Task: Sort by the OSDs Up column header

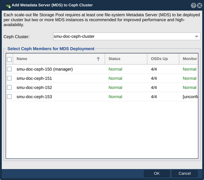Action: pyautogui.click(x=163, y=59)
